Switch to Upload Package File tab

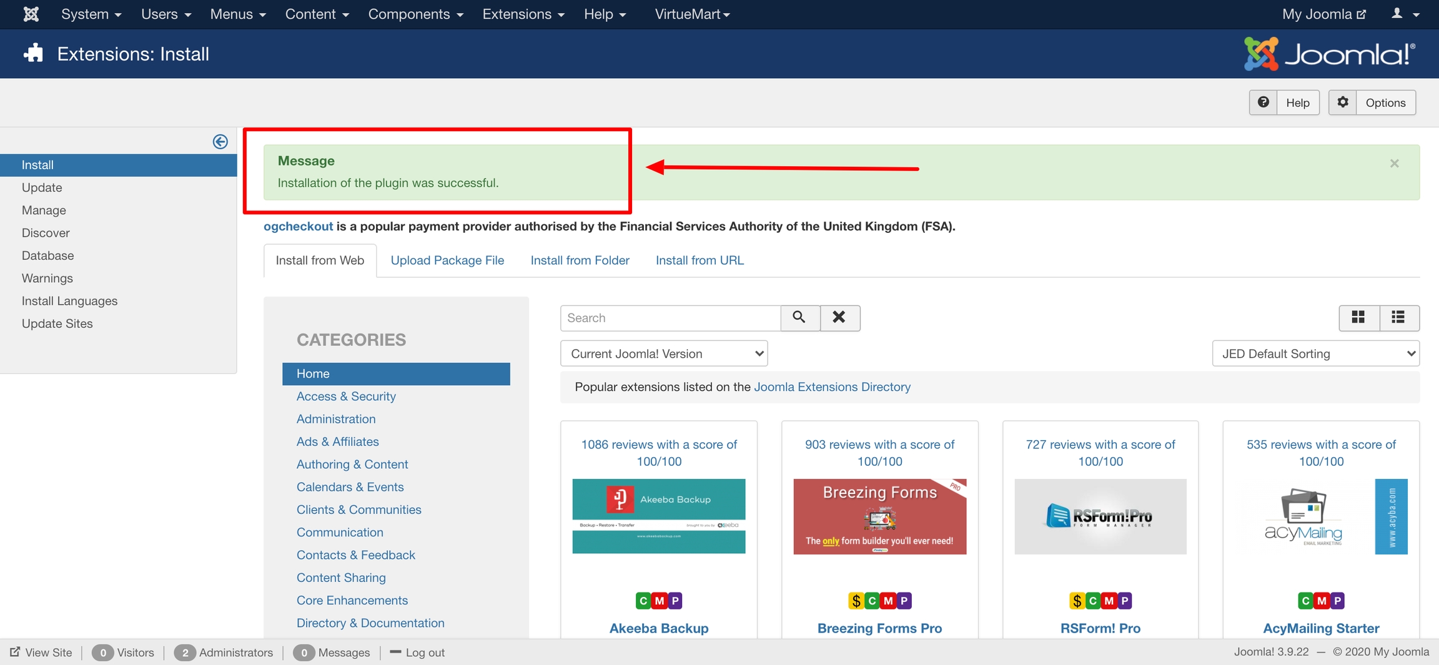(447, 260)
